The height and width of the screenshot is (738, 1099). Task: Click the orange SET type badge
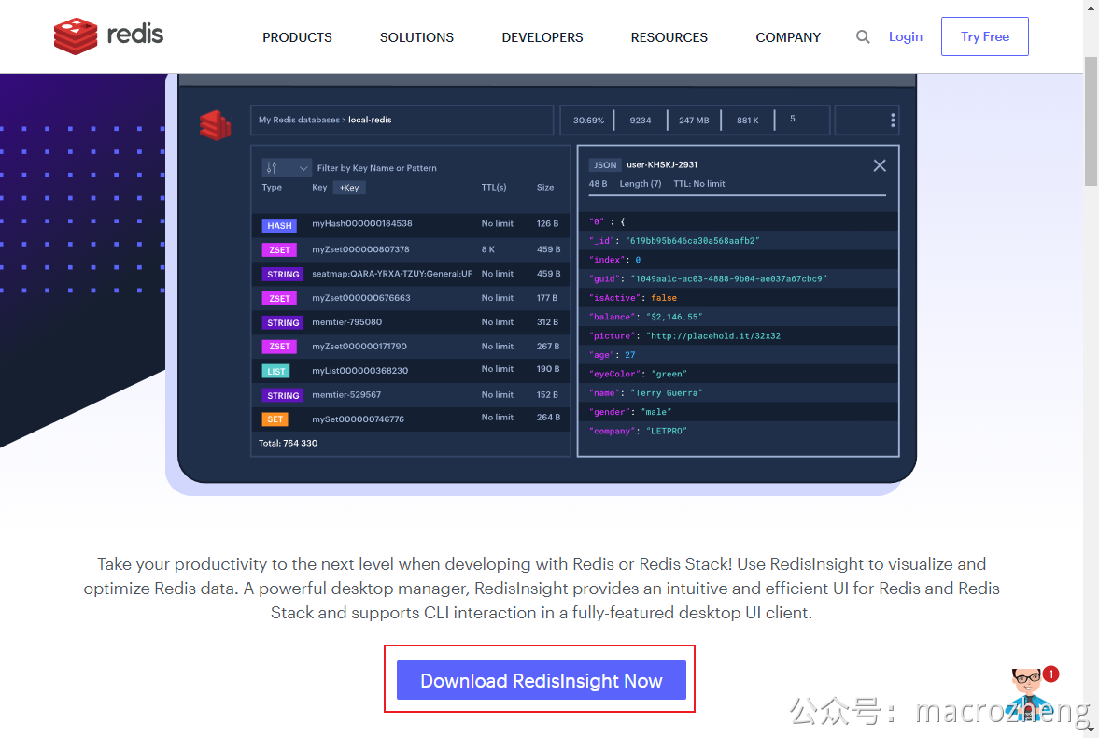pyautogui.click(x=275, y=419)
